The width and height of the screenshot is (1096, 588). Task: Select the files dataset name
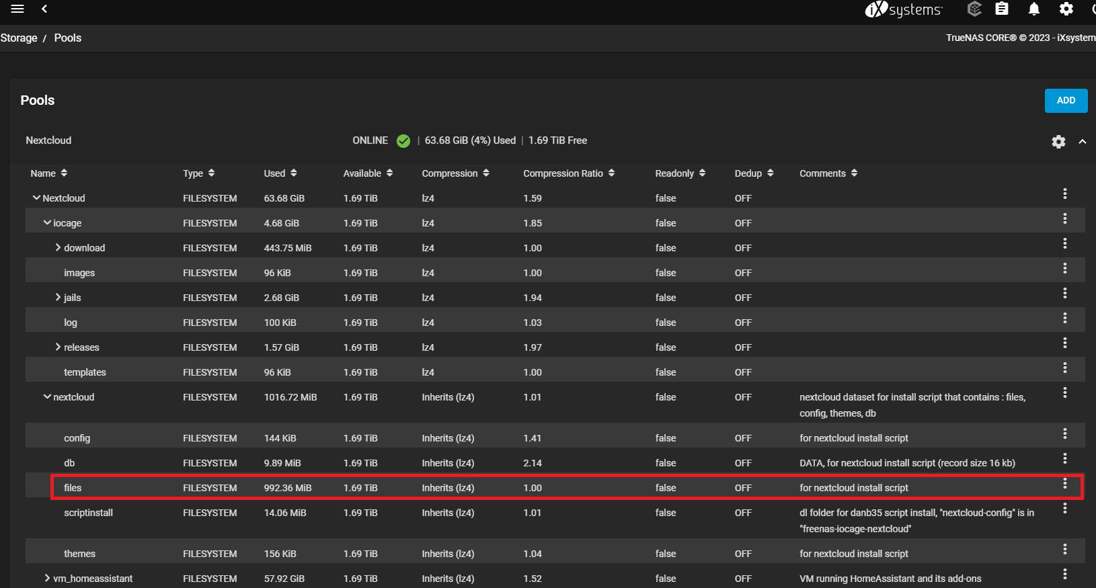pos(73,488)
